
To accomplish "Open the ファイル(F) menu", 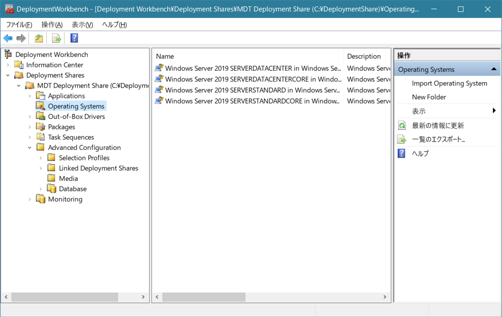I will (x=19, y=25).
